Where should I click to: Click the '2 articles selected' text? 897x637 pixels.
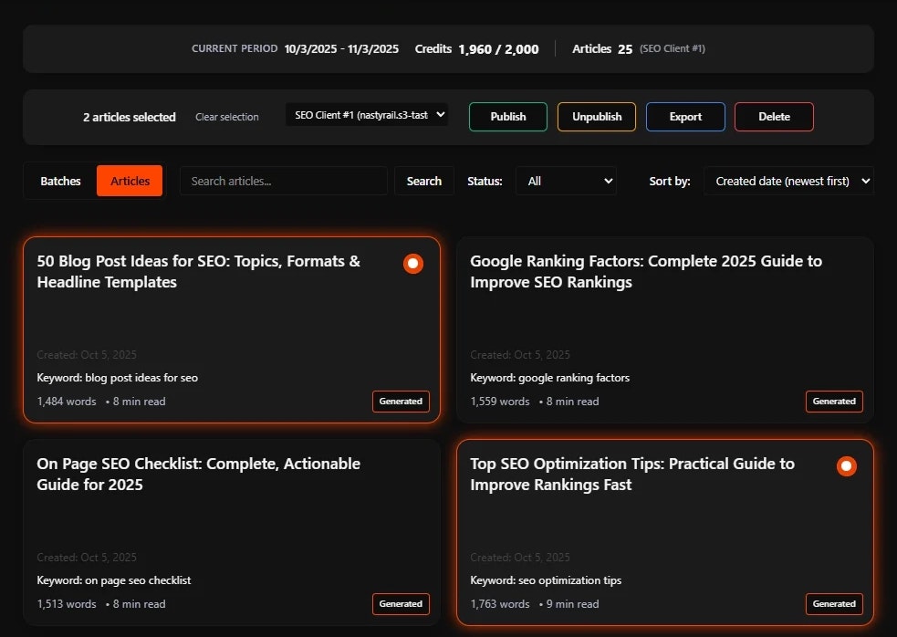click(130, 117)
